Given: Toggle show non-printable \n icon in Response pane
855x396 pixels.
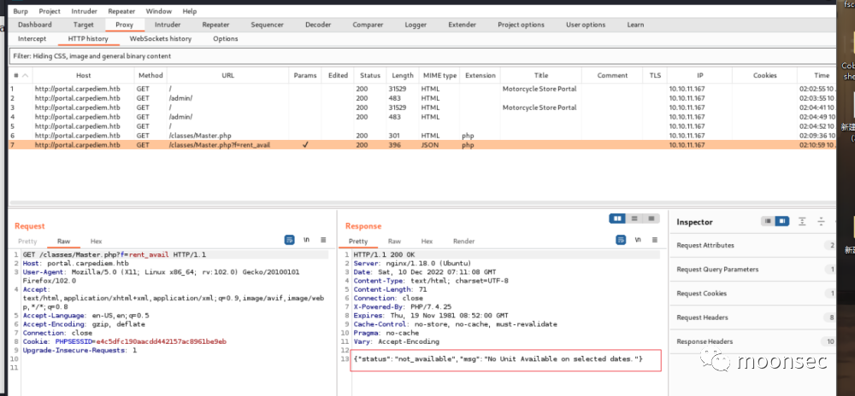Looking at the screenshot, I should 638,240.
